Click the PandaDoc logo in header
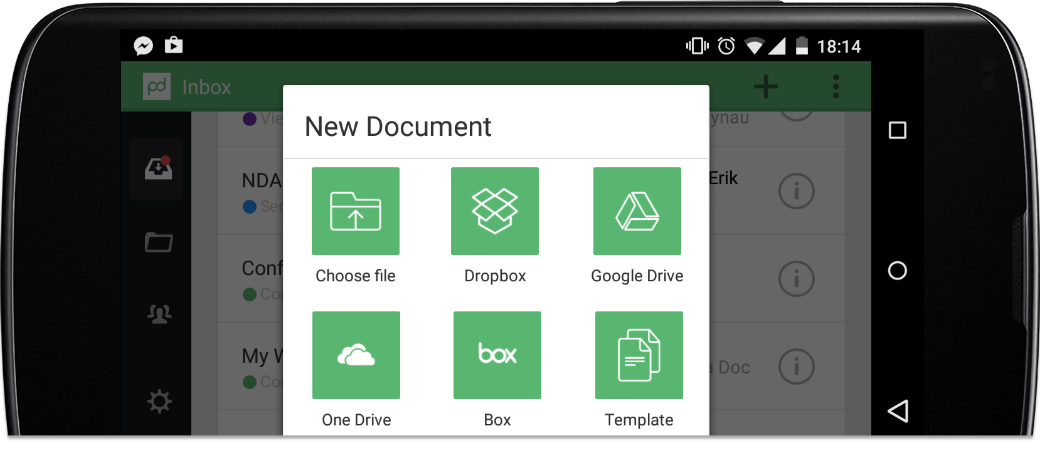Image resolution: width=1040 pixels, height=458 pixels. coord(157,86)
